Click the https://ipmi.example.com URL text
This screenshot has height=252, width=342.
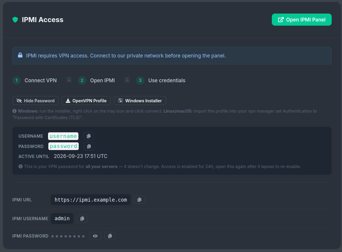pos(91,200)
